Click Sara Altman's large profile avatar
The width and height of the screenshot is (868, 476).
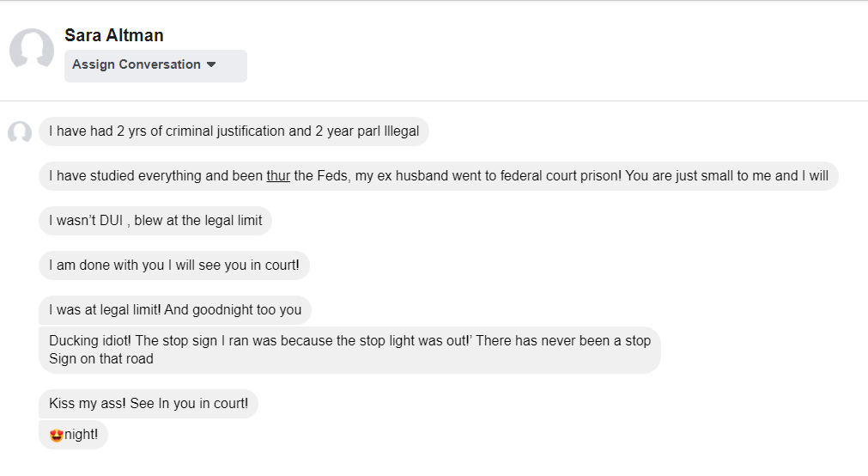click(x=32, y=51)
